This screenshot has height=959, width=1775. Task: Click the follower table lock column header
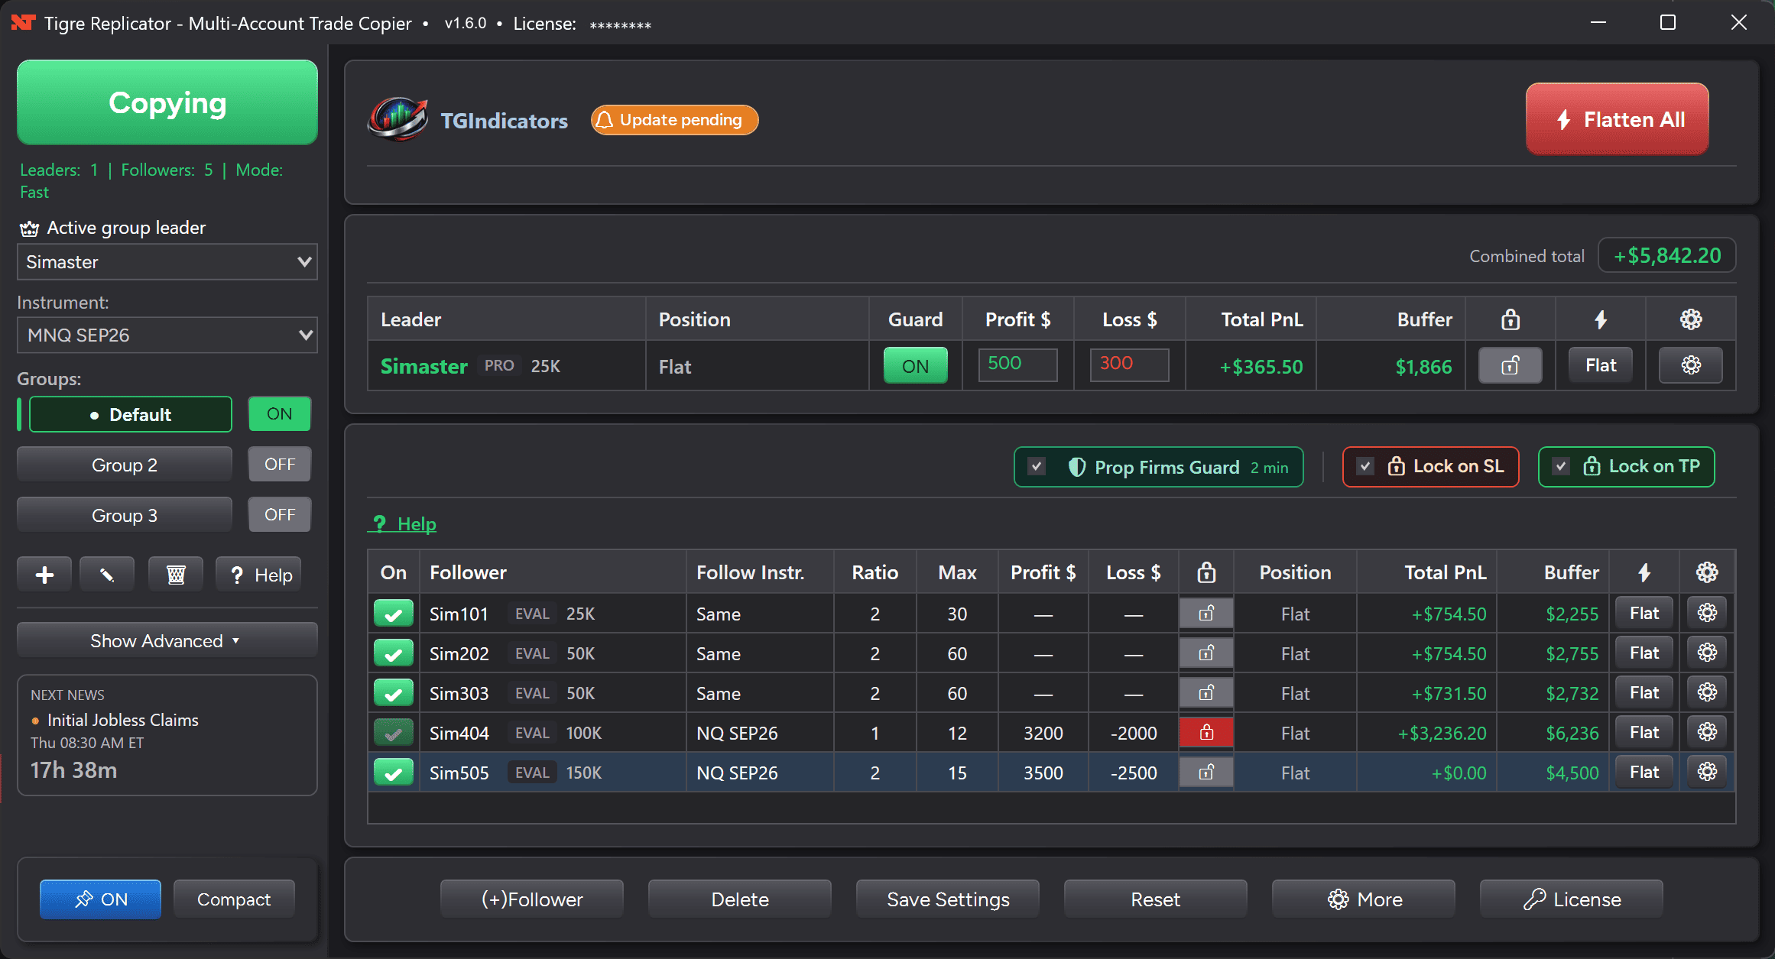click(x=1206, y=572)
